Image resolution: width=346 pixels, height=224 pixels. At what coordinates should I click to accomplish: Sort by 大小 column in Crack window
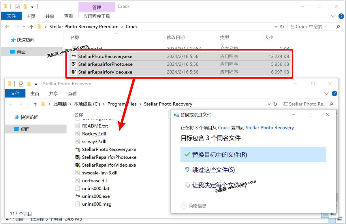(x=269, y=37)
